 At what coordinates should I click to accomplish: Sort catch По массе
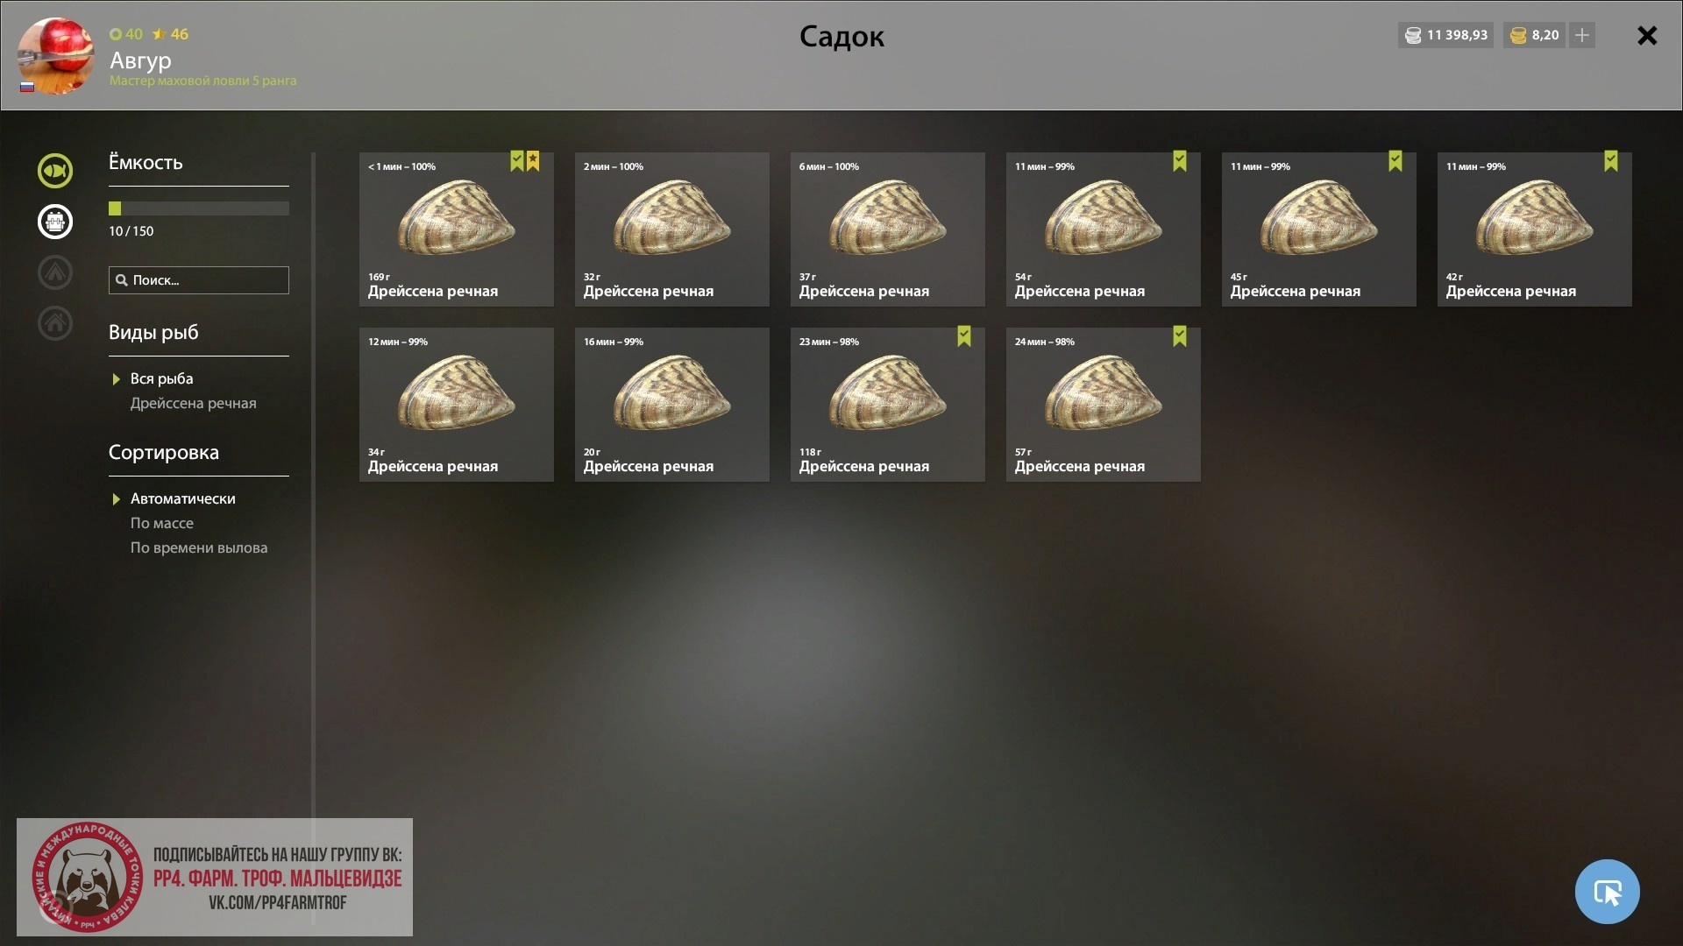click(162, 523)
